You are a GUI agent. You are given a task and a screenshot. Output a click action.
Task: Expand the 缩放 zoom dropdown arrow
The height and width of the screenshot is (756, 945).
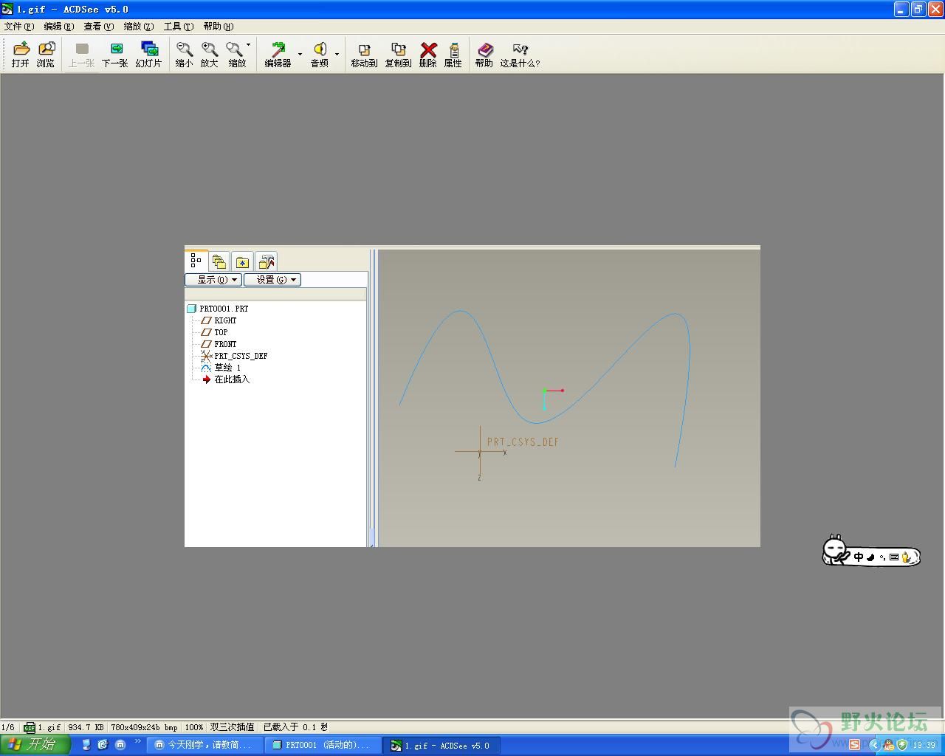pyautogui.click(x=249, y=45)
